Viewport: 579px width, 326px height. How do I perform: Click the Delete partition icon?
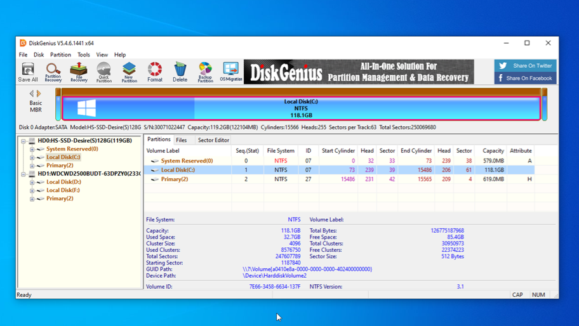(180, 72)
